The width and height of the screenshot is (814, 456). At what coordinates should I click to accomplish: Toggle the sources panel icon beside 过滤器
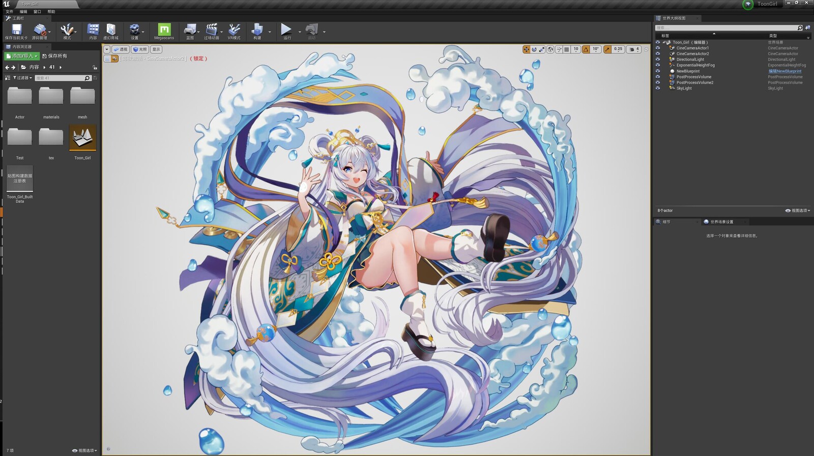pos(7,78)
